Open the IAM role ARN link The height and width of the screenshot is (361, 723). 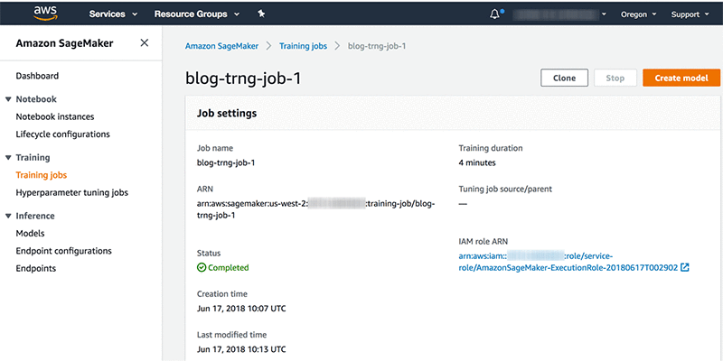coord(568,262)
